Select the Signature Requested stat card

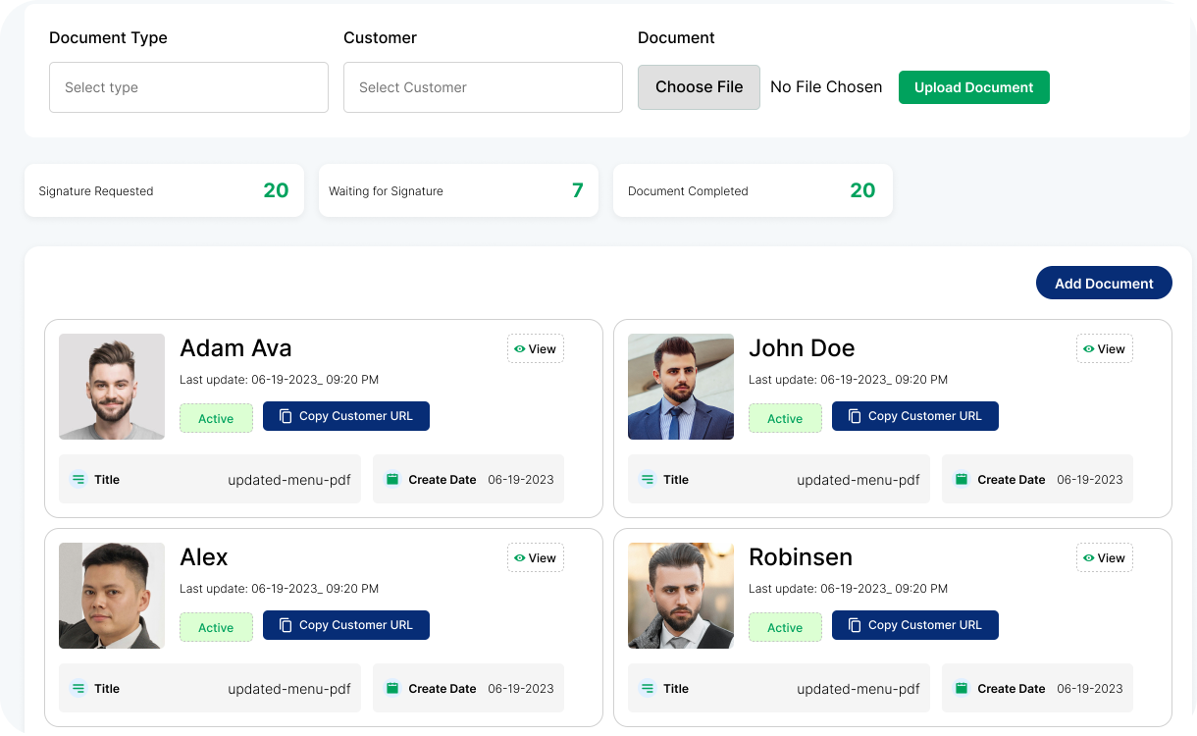[164, 190]
